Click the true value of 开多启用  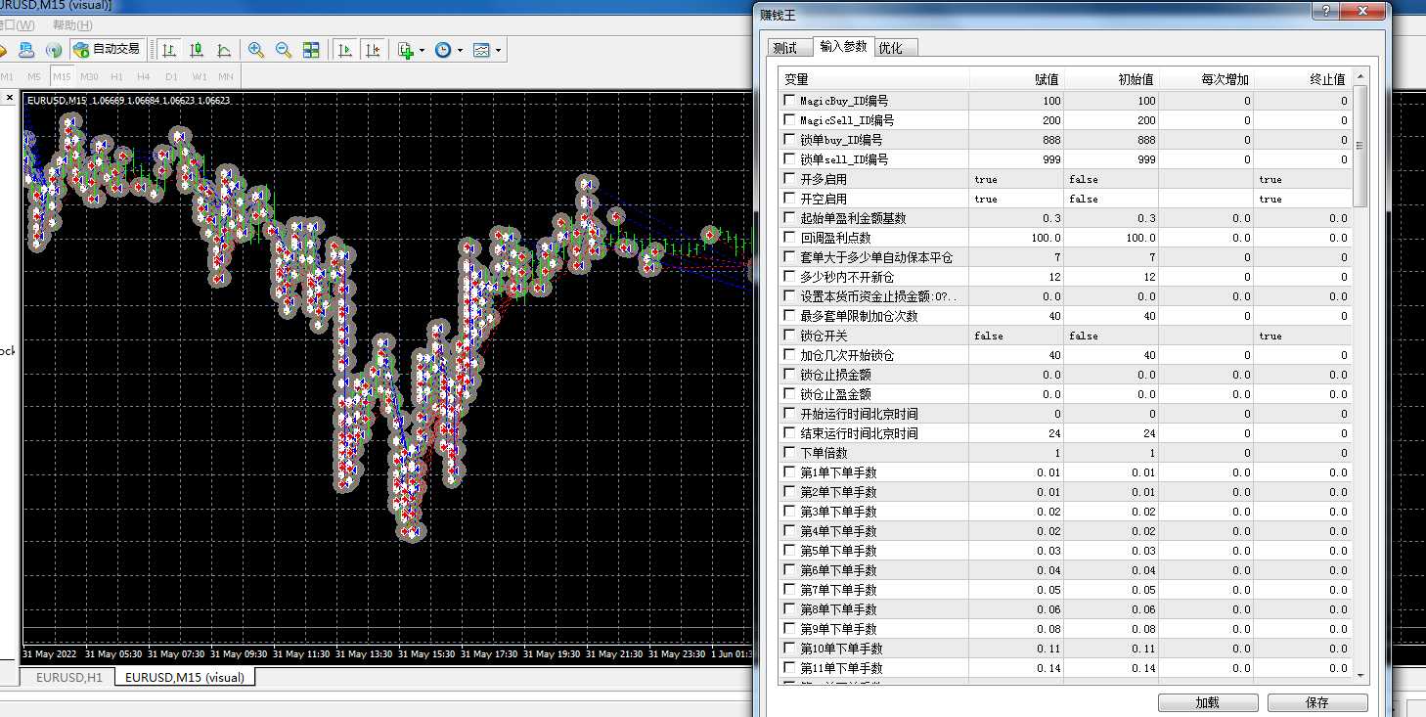pyautogui.click(x=986, y=179)
